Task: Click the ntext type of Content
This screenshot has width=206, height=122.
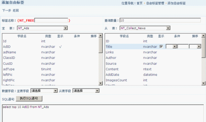Action: pyautogui.click(x=147, y=69)
